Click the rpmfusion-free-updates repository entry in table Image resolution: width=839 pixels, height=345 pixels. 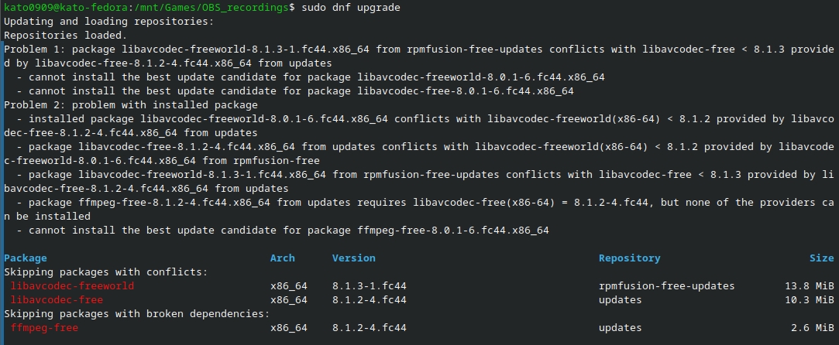point(667,286)
